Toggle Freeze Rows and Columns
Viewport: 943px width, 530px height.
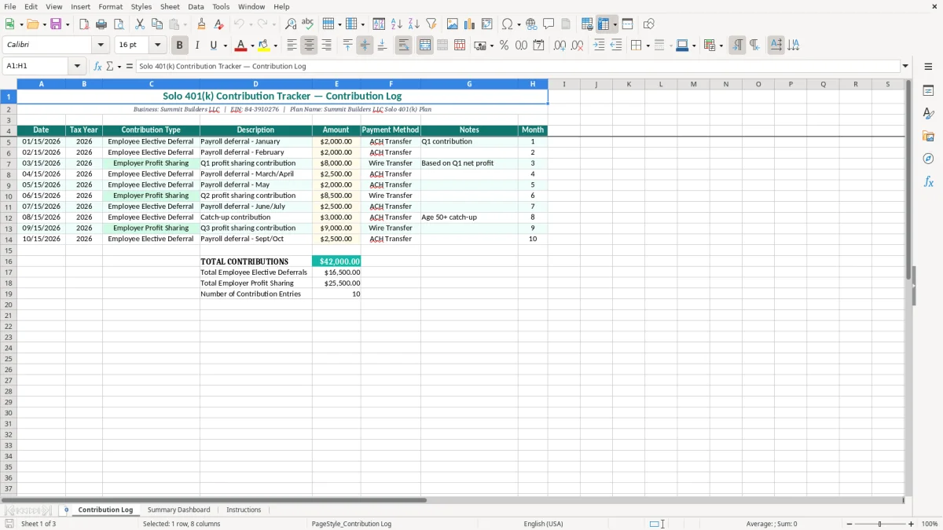tap(604, 24)
